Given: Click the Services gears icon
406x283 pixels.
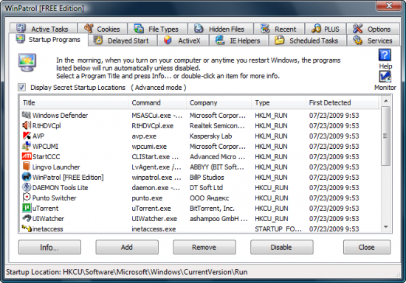Looking at the screenshot, I should coord(357,40).
